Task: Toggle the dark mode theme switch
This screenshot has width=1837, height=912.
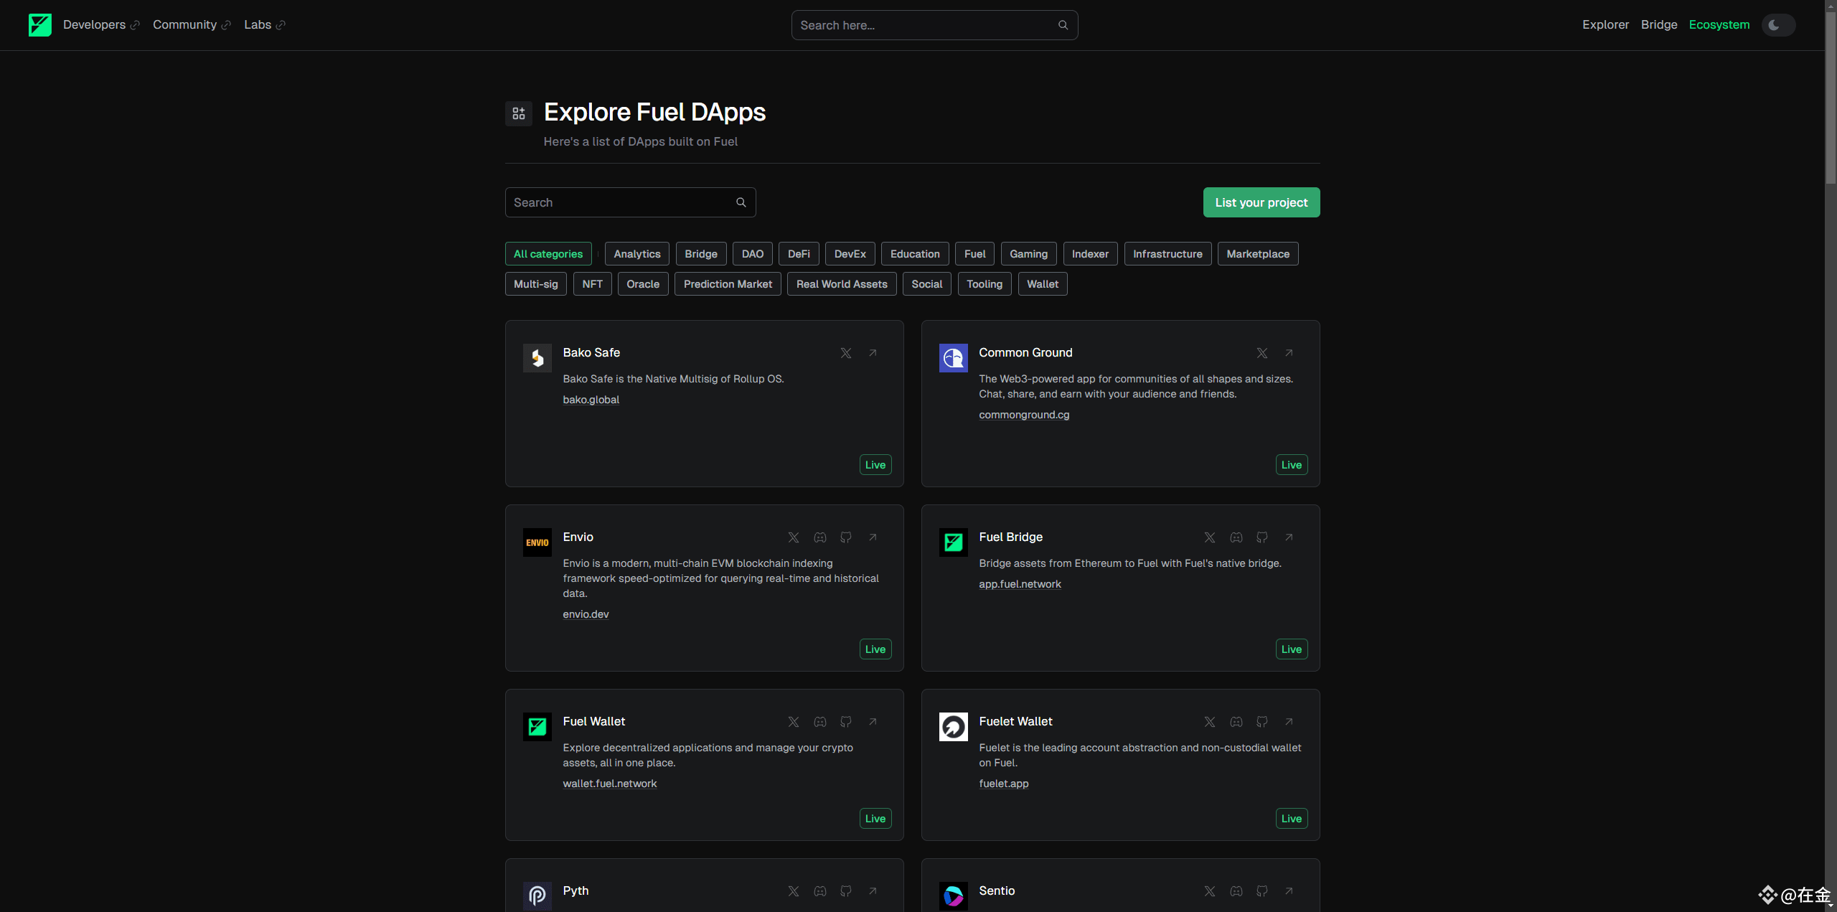Action: click(1777, 25)
